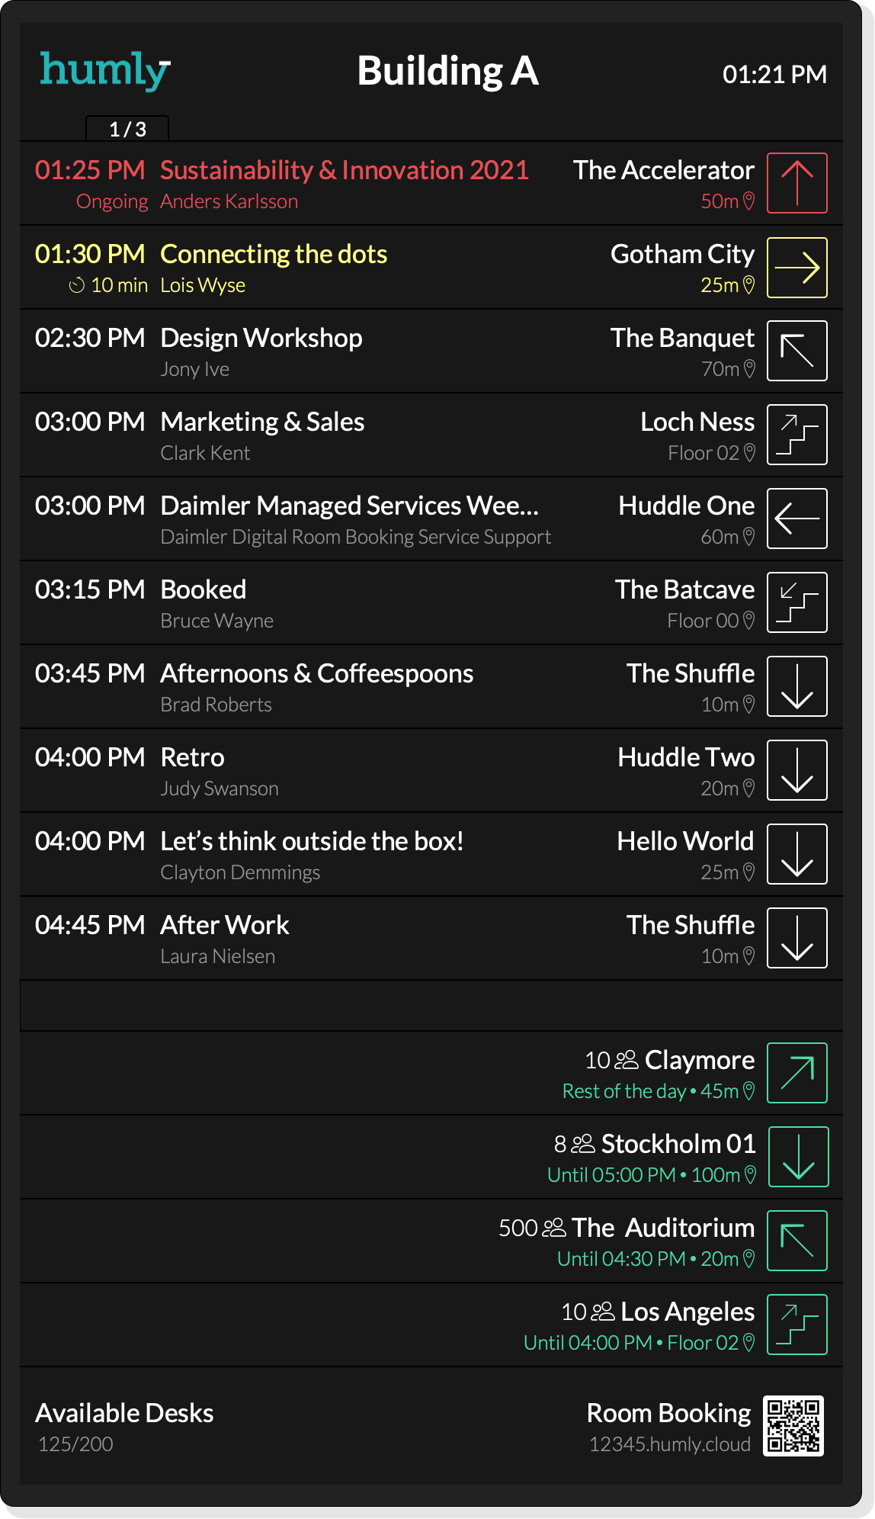Click the green stairs icon for Los Angeles
The height and width of the screenshot is (1519, 875).
pos(796,1325)
